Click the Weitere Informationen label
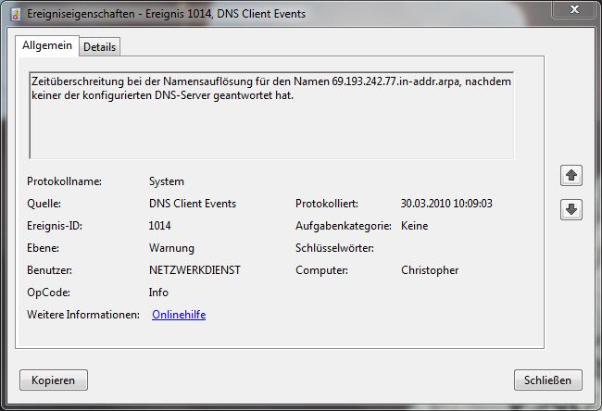Viewport: 602px width, 411px height. (x=83, y=315)
